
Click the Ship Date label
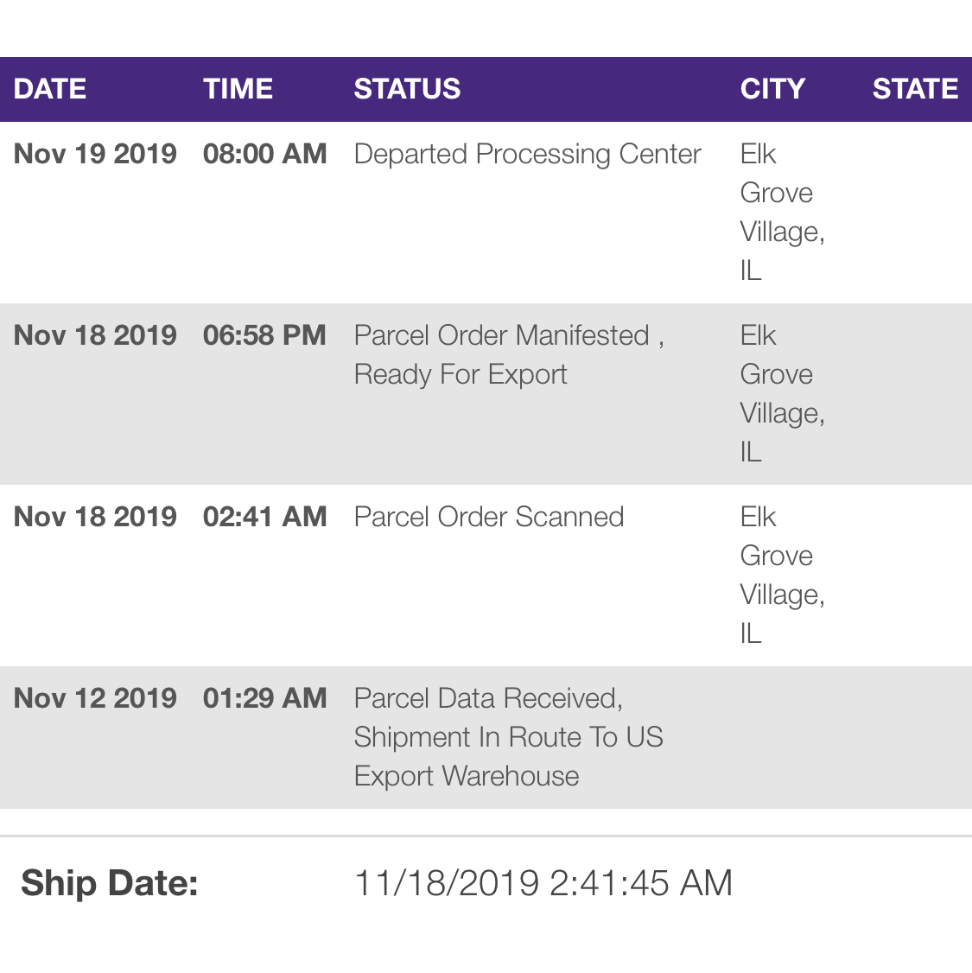click(110, 883)
